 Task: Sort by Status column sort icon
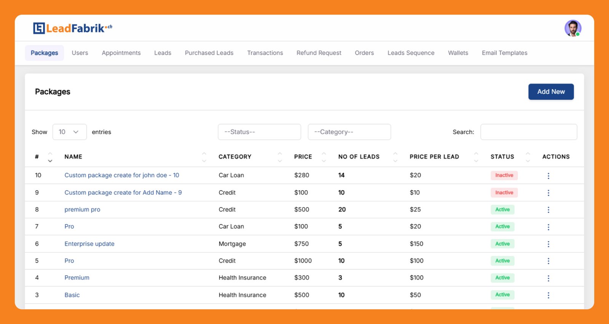pyautogui.click(x=528, y=157)
